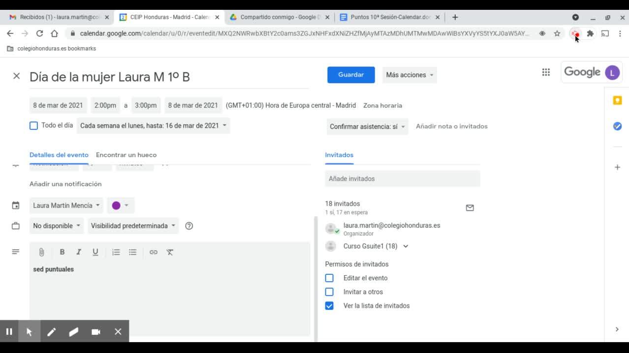
Task: Open the Google apps grid
Action: tap(546, 72)
